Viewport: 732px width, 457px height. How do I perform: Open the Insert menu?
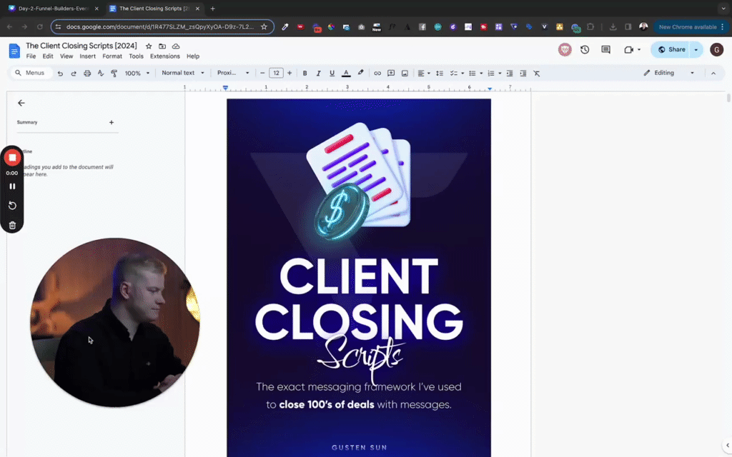[87, 56]
